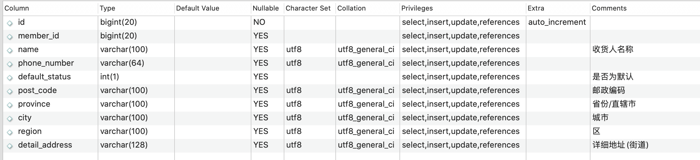The height and width of the screenshot is (160, 700).
Task: Click the Comments column header
Action: click(x=609, y=8)
